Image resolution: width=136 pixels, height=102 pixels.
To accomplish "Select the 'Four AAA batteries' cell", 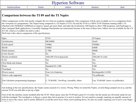I will 69,72.
